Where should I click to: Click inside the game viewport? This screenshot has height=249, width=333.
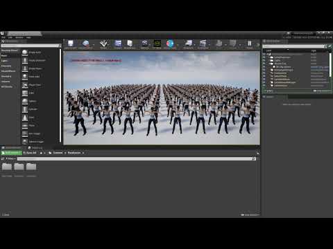(x=162, y=98)
